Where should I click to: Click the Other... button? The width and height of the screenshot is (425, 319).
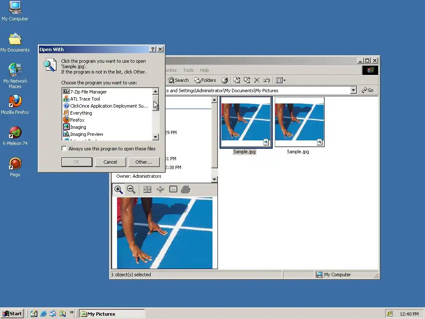point(144,162)
